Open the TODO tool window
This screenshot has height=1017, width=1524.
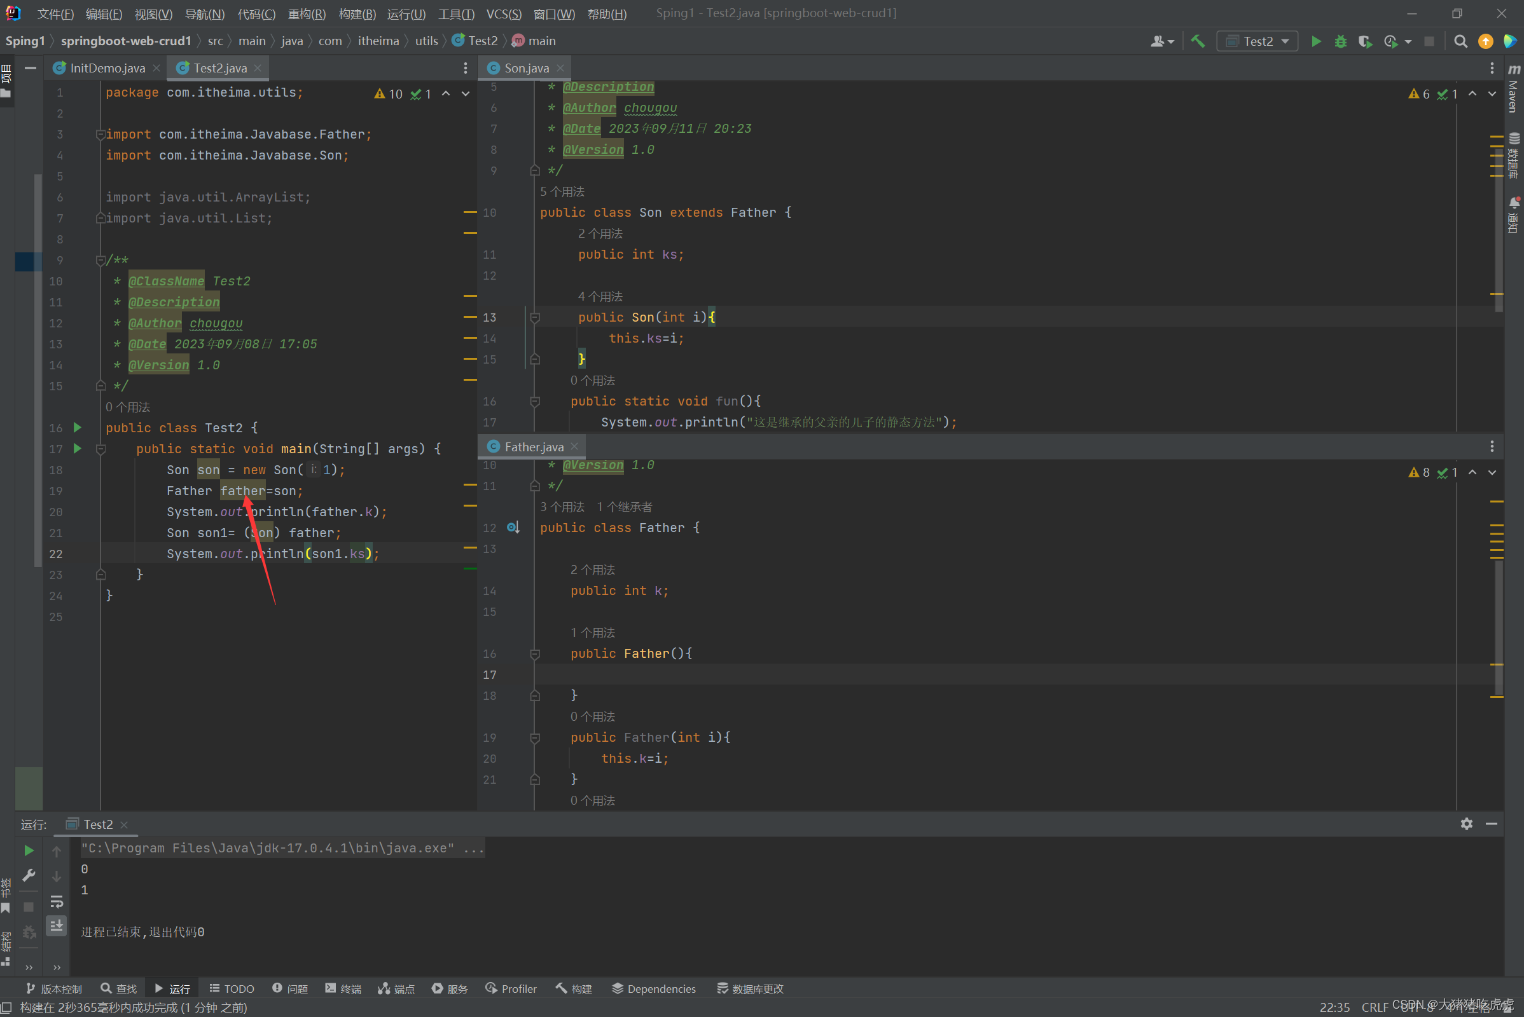click(x=232, y=988)
